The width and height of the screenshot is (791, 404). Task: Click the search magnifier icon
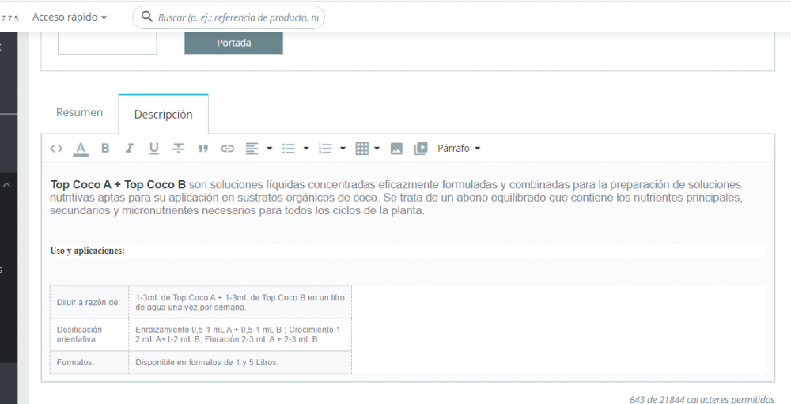(x=147, y=17)
